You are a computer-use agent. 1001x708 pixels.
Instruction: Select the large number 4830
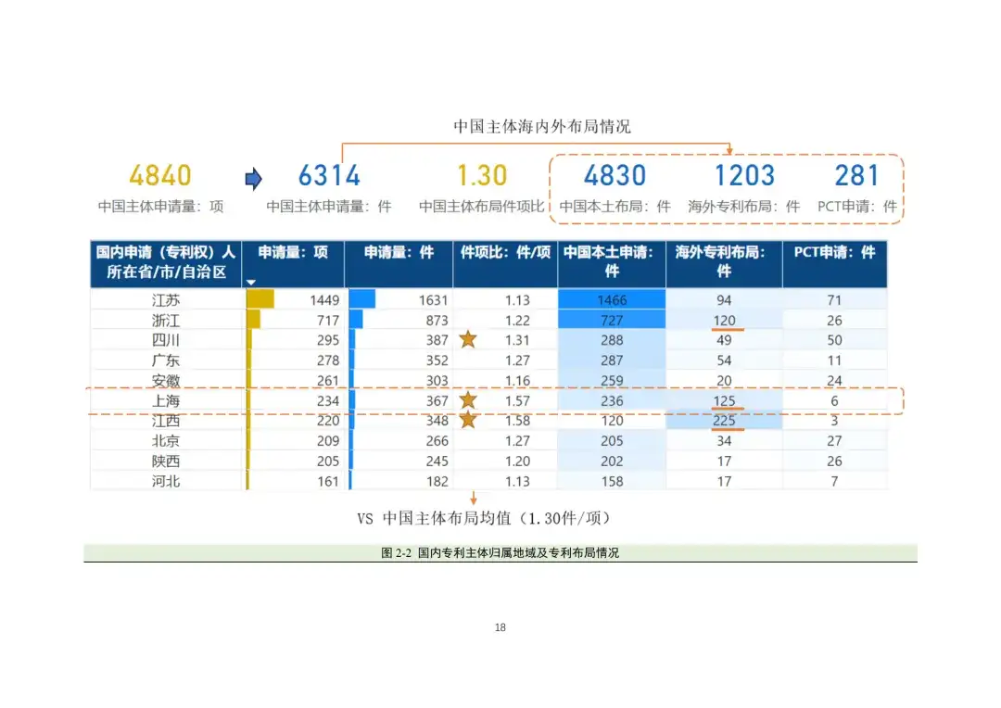click(x=615, y=175)
